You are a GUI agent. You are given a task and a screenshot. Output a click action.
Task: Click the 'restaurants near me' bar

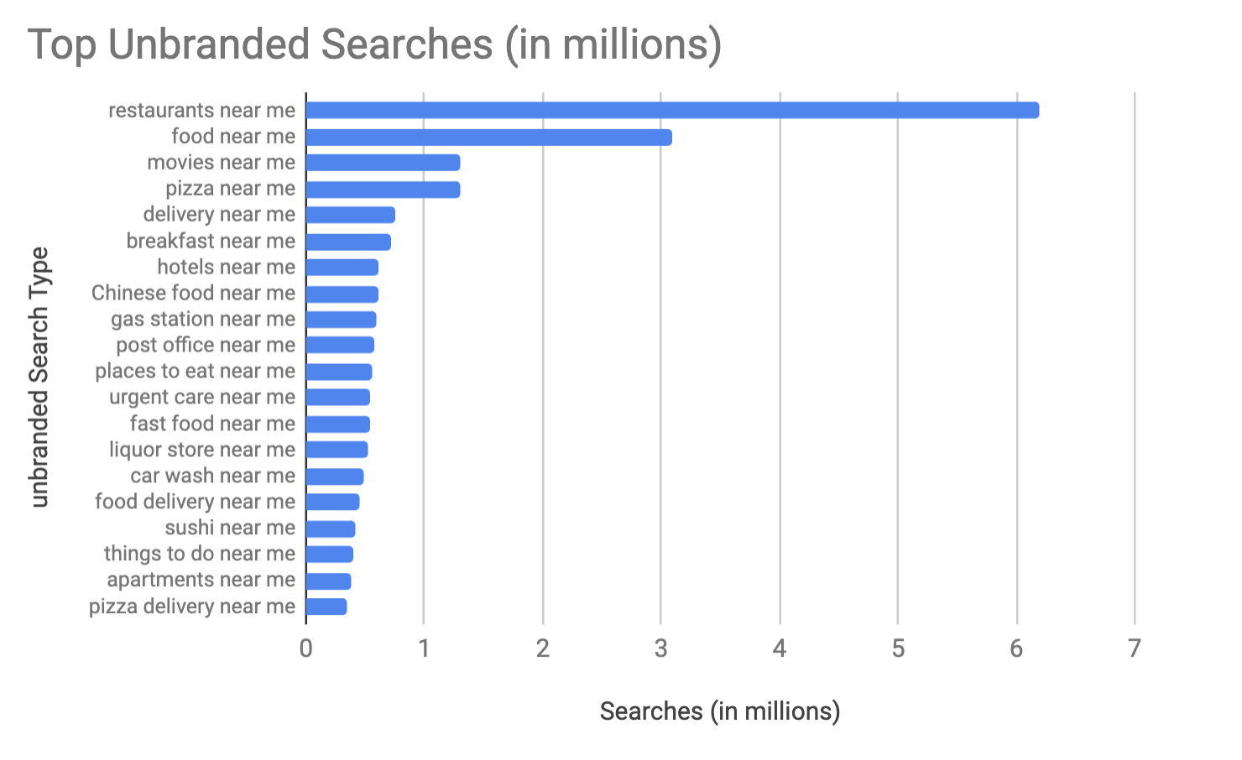[x=671, y=110]
